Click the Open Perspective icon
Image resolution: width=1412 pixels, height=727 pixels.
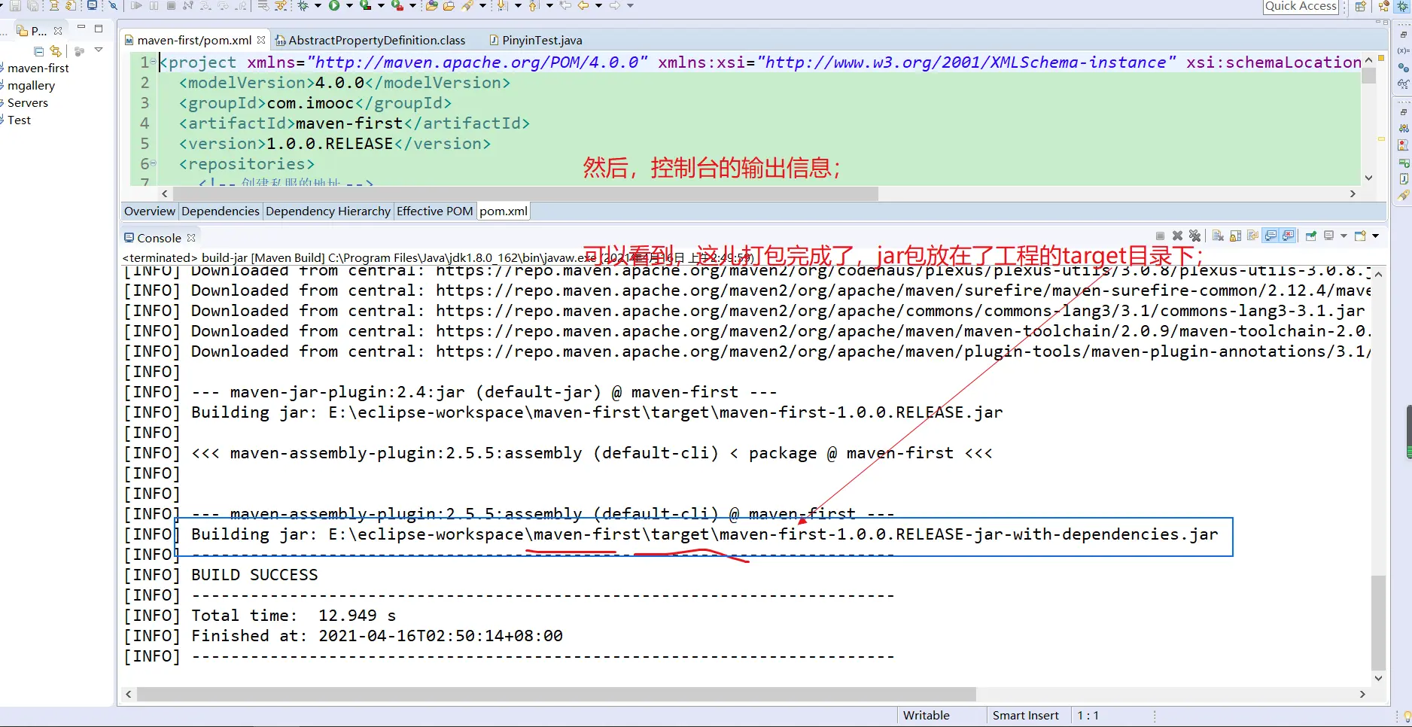[1361, 6]
